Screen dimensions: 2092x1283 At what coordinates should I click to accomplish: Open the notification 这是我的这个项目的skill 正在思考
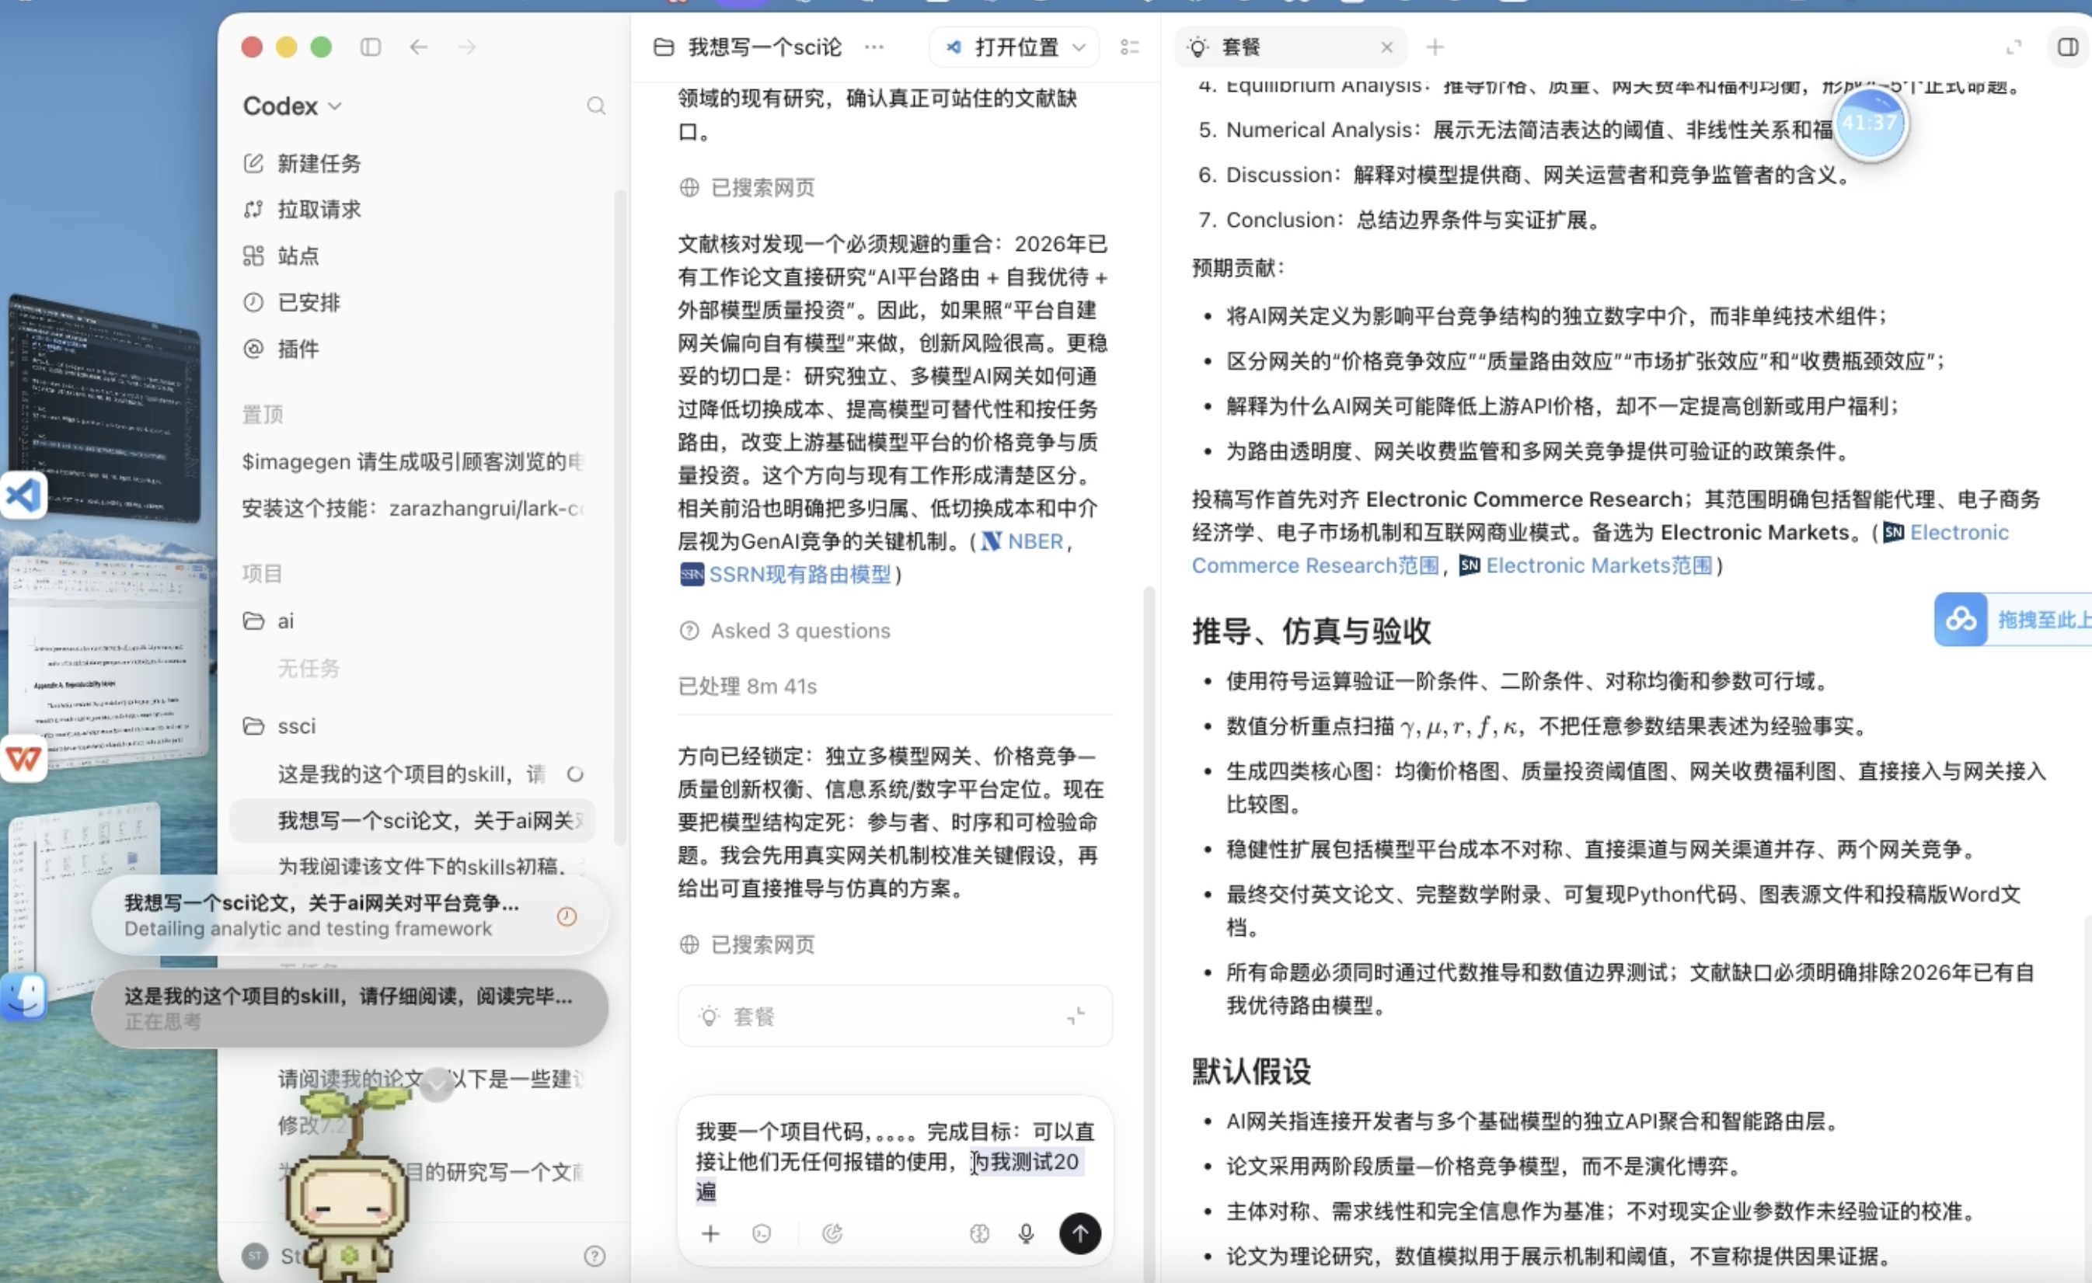(x=350, y=1008)
